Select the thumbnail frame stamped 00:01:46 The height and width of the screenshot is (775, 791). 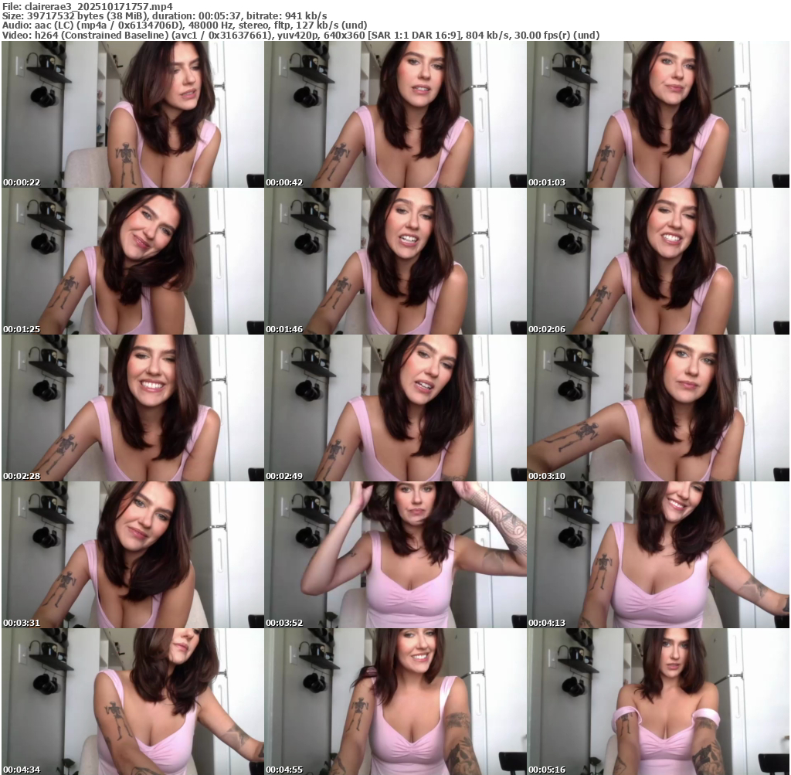[395, 261]
